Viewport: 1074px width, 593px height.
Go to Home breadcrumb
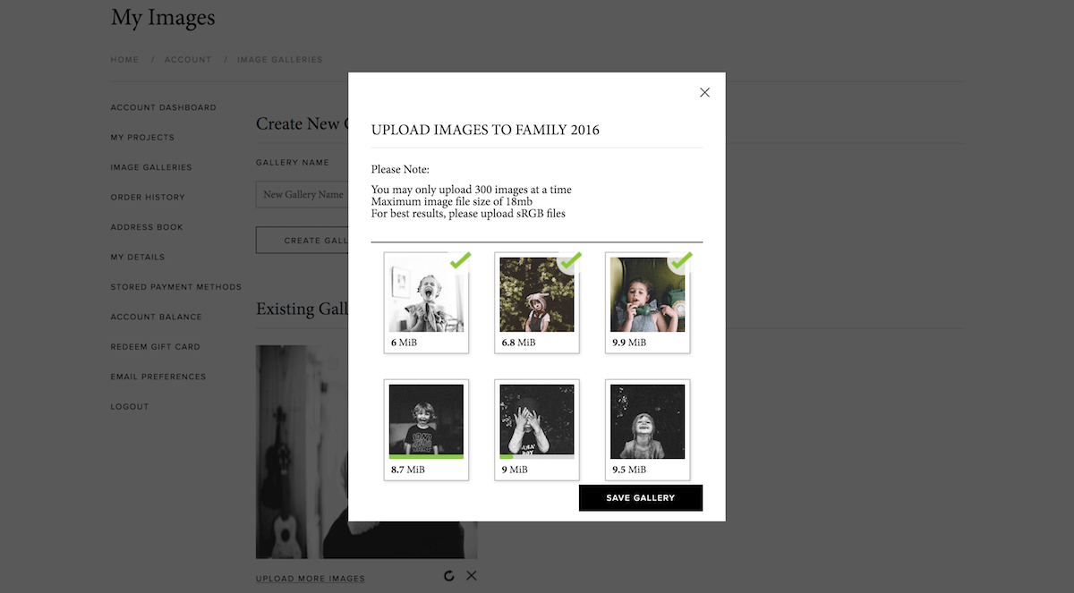pos(124,60)
